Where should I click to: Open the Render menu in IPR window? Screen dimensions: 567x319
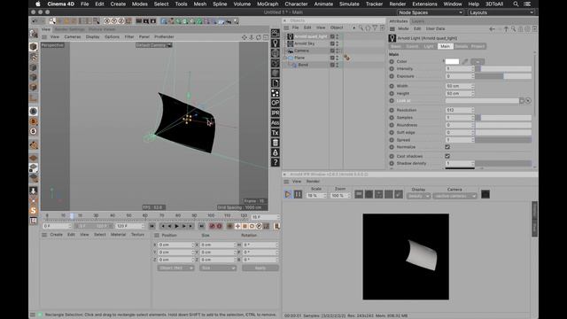[x=313, y=181]
